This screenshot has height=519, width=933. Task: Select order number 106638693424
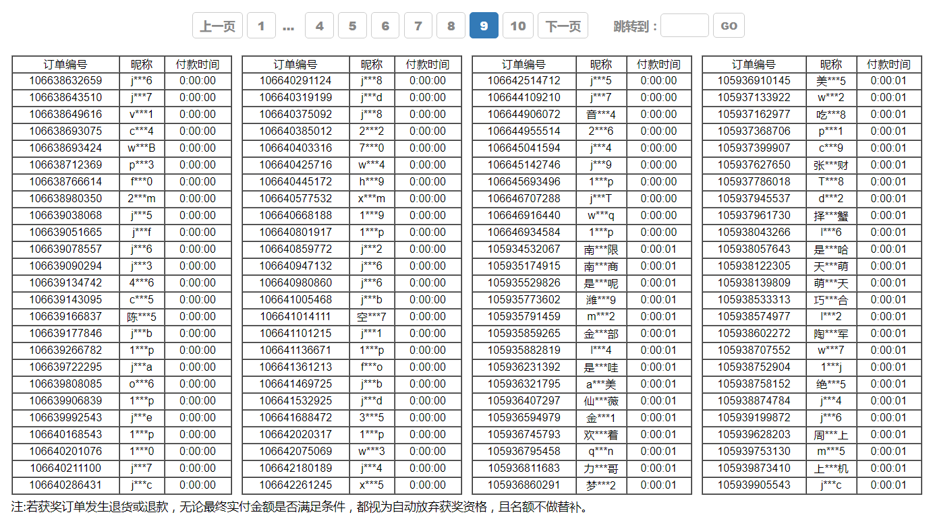(x=65, y=148)
